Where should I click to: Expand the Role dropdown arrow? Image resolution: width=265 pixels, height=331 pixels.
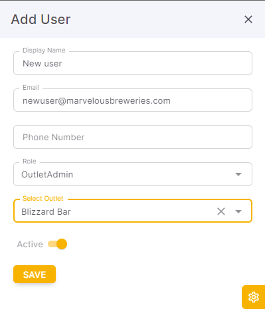click(238, 174)
